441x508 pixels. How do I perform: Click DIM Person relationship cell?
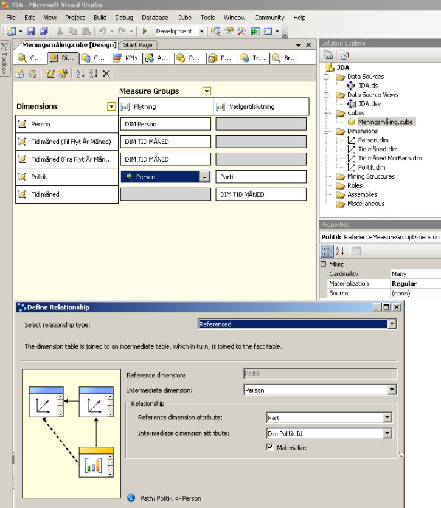(165, 124)
